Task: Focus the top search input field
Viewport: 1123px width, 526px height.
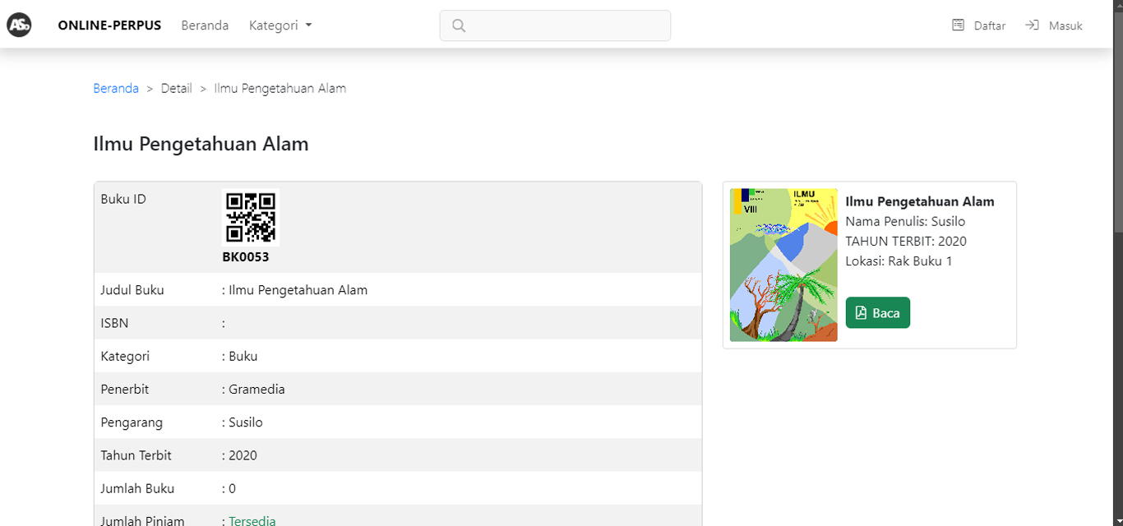Action: pos(555,25)
